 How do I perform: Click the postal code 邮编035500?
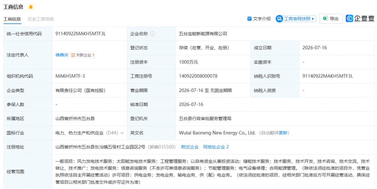point(162,147)
